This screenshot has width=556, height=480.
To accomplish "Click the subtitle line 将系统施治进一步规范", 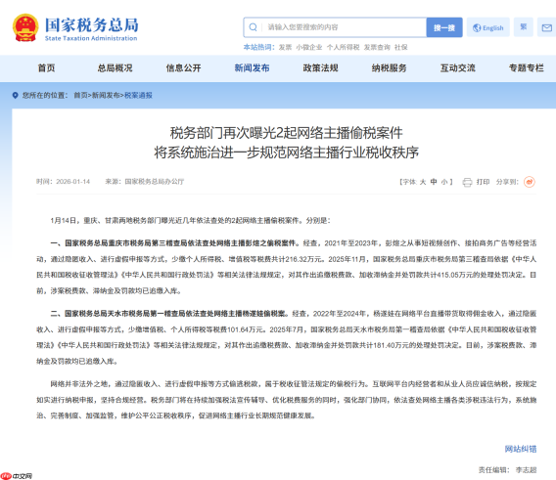I will [286, 153].
